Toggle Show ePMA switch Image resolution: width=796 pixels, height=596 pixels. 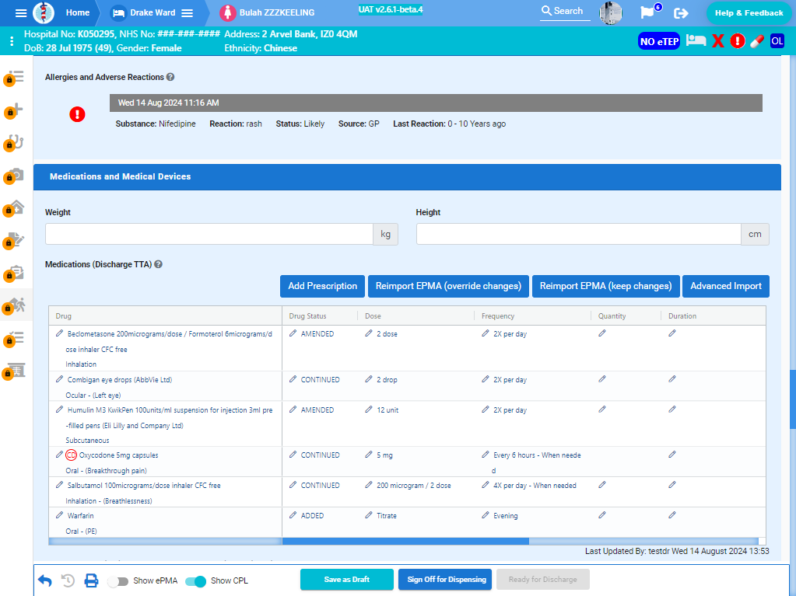tap(117, 581)
